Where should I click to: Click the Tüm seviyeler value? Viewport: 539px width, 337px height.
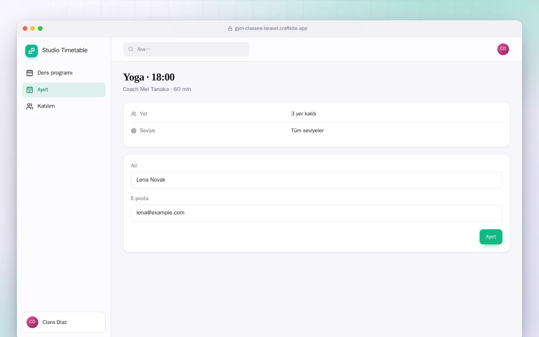307,131
